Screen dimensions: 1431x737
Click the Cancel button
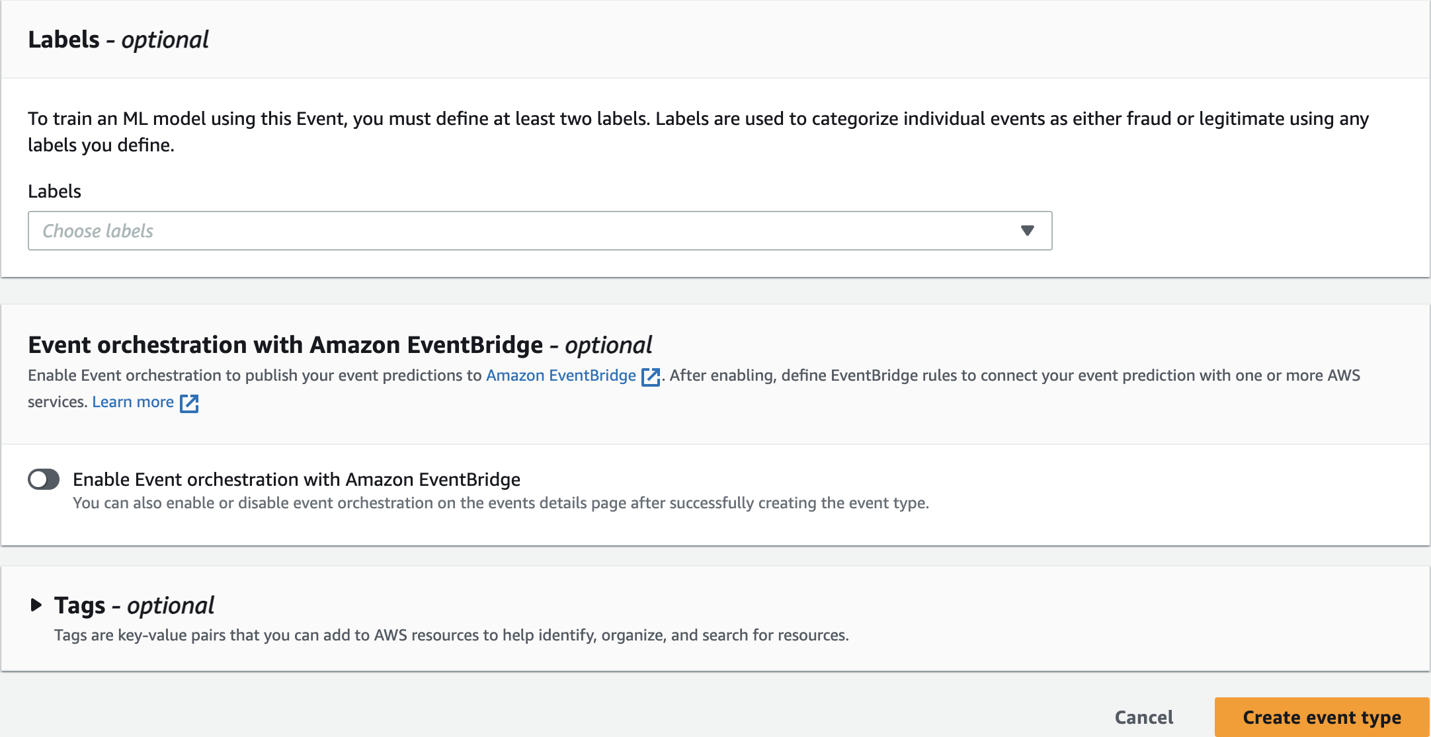pos(1143,717)
